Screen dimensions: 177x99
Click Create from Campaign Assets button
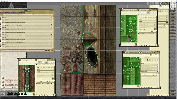click(x=14, y=13)
